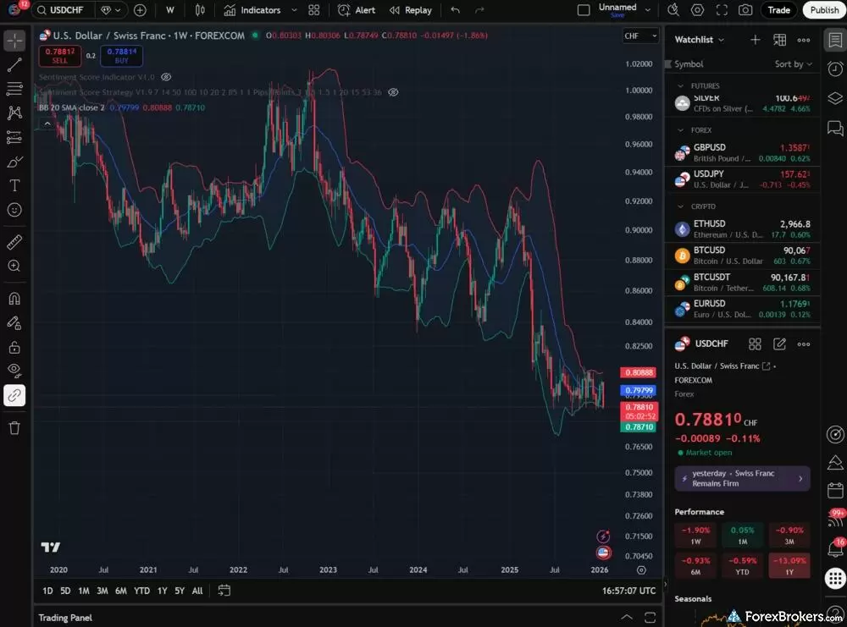Open the layout setup square icon
The height and width of the screenshot is (627, 847).
pos(584,10)
